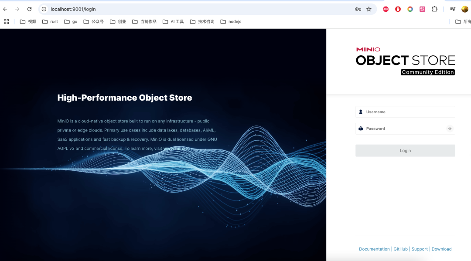Open the Documentation link
Image resolution: width=471 pixels, height=261 pixels.
(374, 249)
